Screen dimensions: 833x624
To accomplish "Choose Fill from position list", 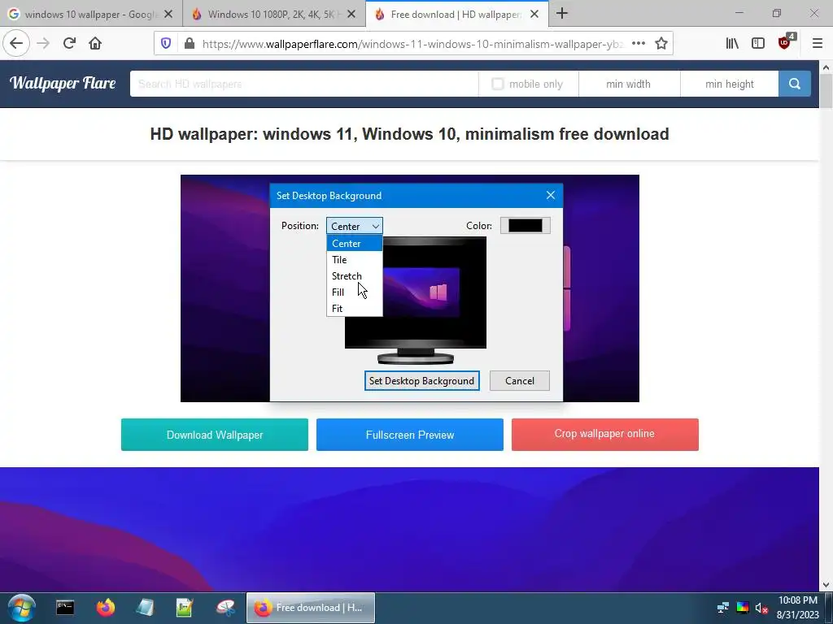I will pyautogui.click(x=355, y=292).
